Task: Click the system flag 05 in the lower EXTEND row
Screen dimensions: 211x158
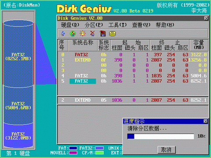Action: coord(104,100)
